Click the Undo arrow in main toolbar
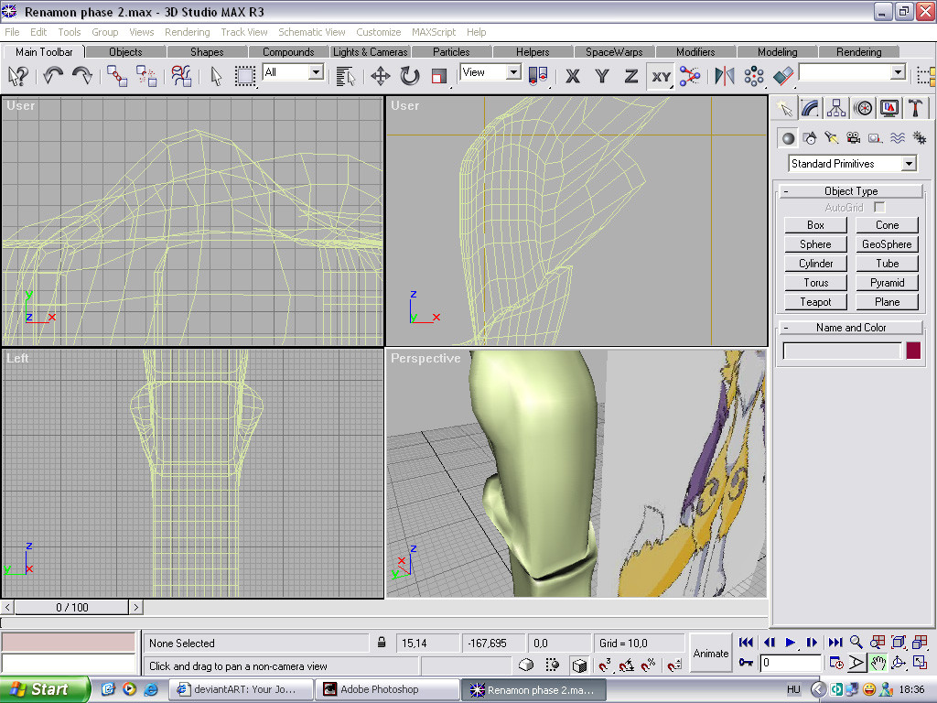Image resolution: width=937 pixels, height=703 pixels. tap(52, 76)
